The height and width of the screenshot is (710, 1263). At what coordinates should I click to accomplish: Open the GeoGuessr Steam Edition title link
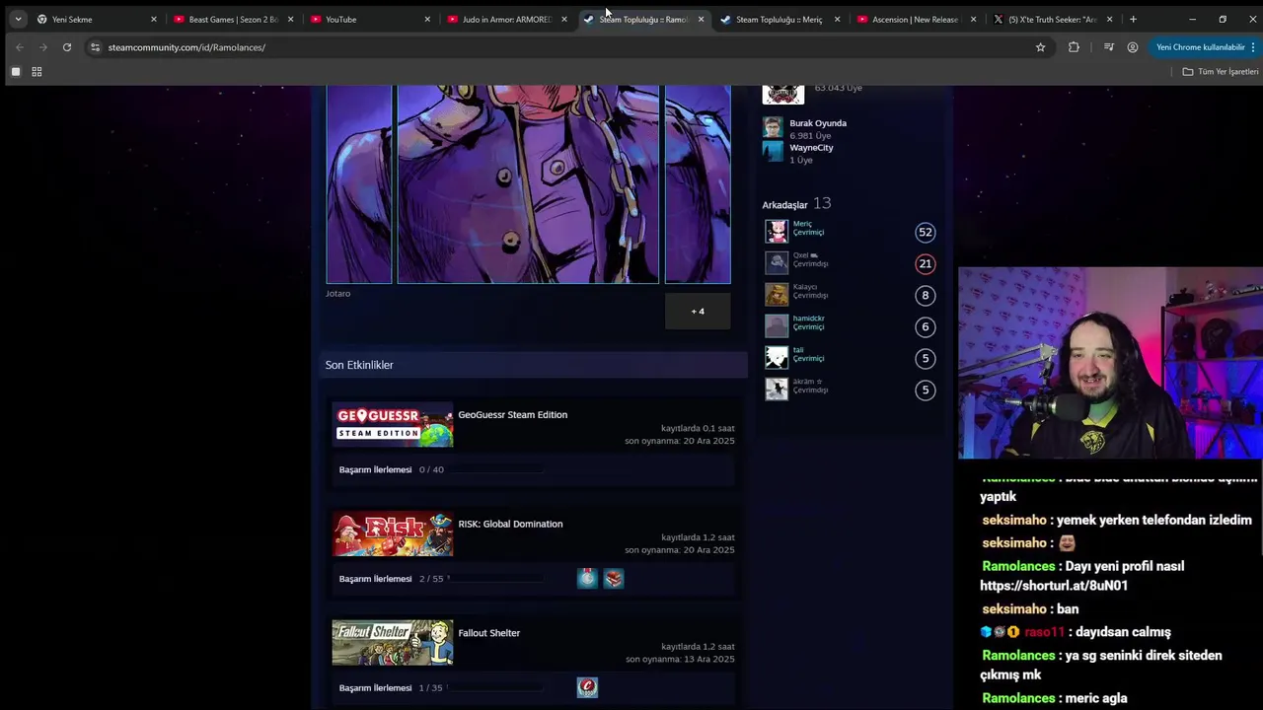[x=512, y=415]
